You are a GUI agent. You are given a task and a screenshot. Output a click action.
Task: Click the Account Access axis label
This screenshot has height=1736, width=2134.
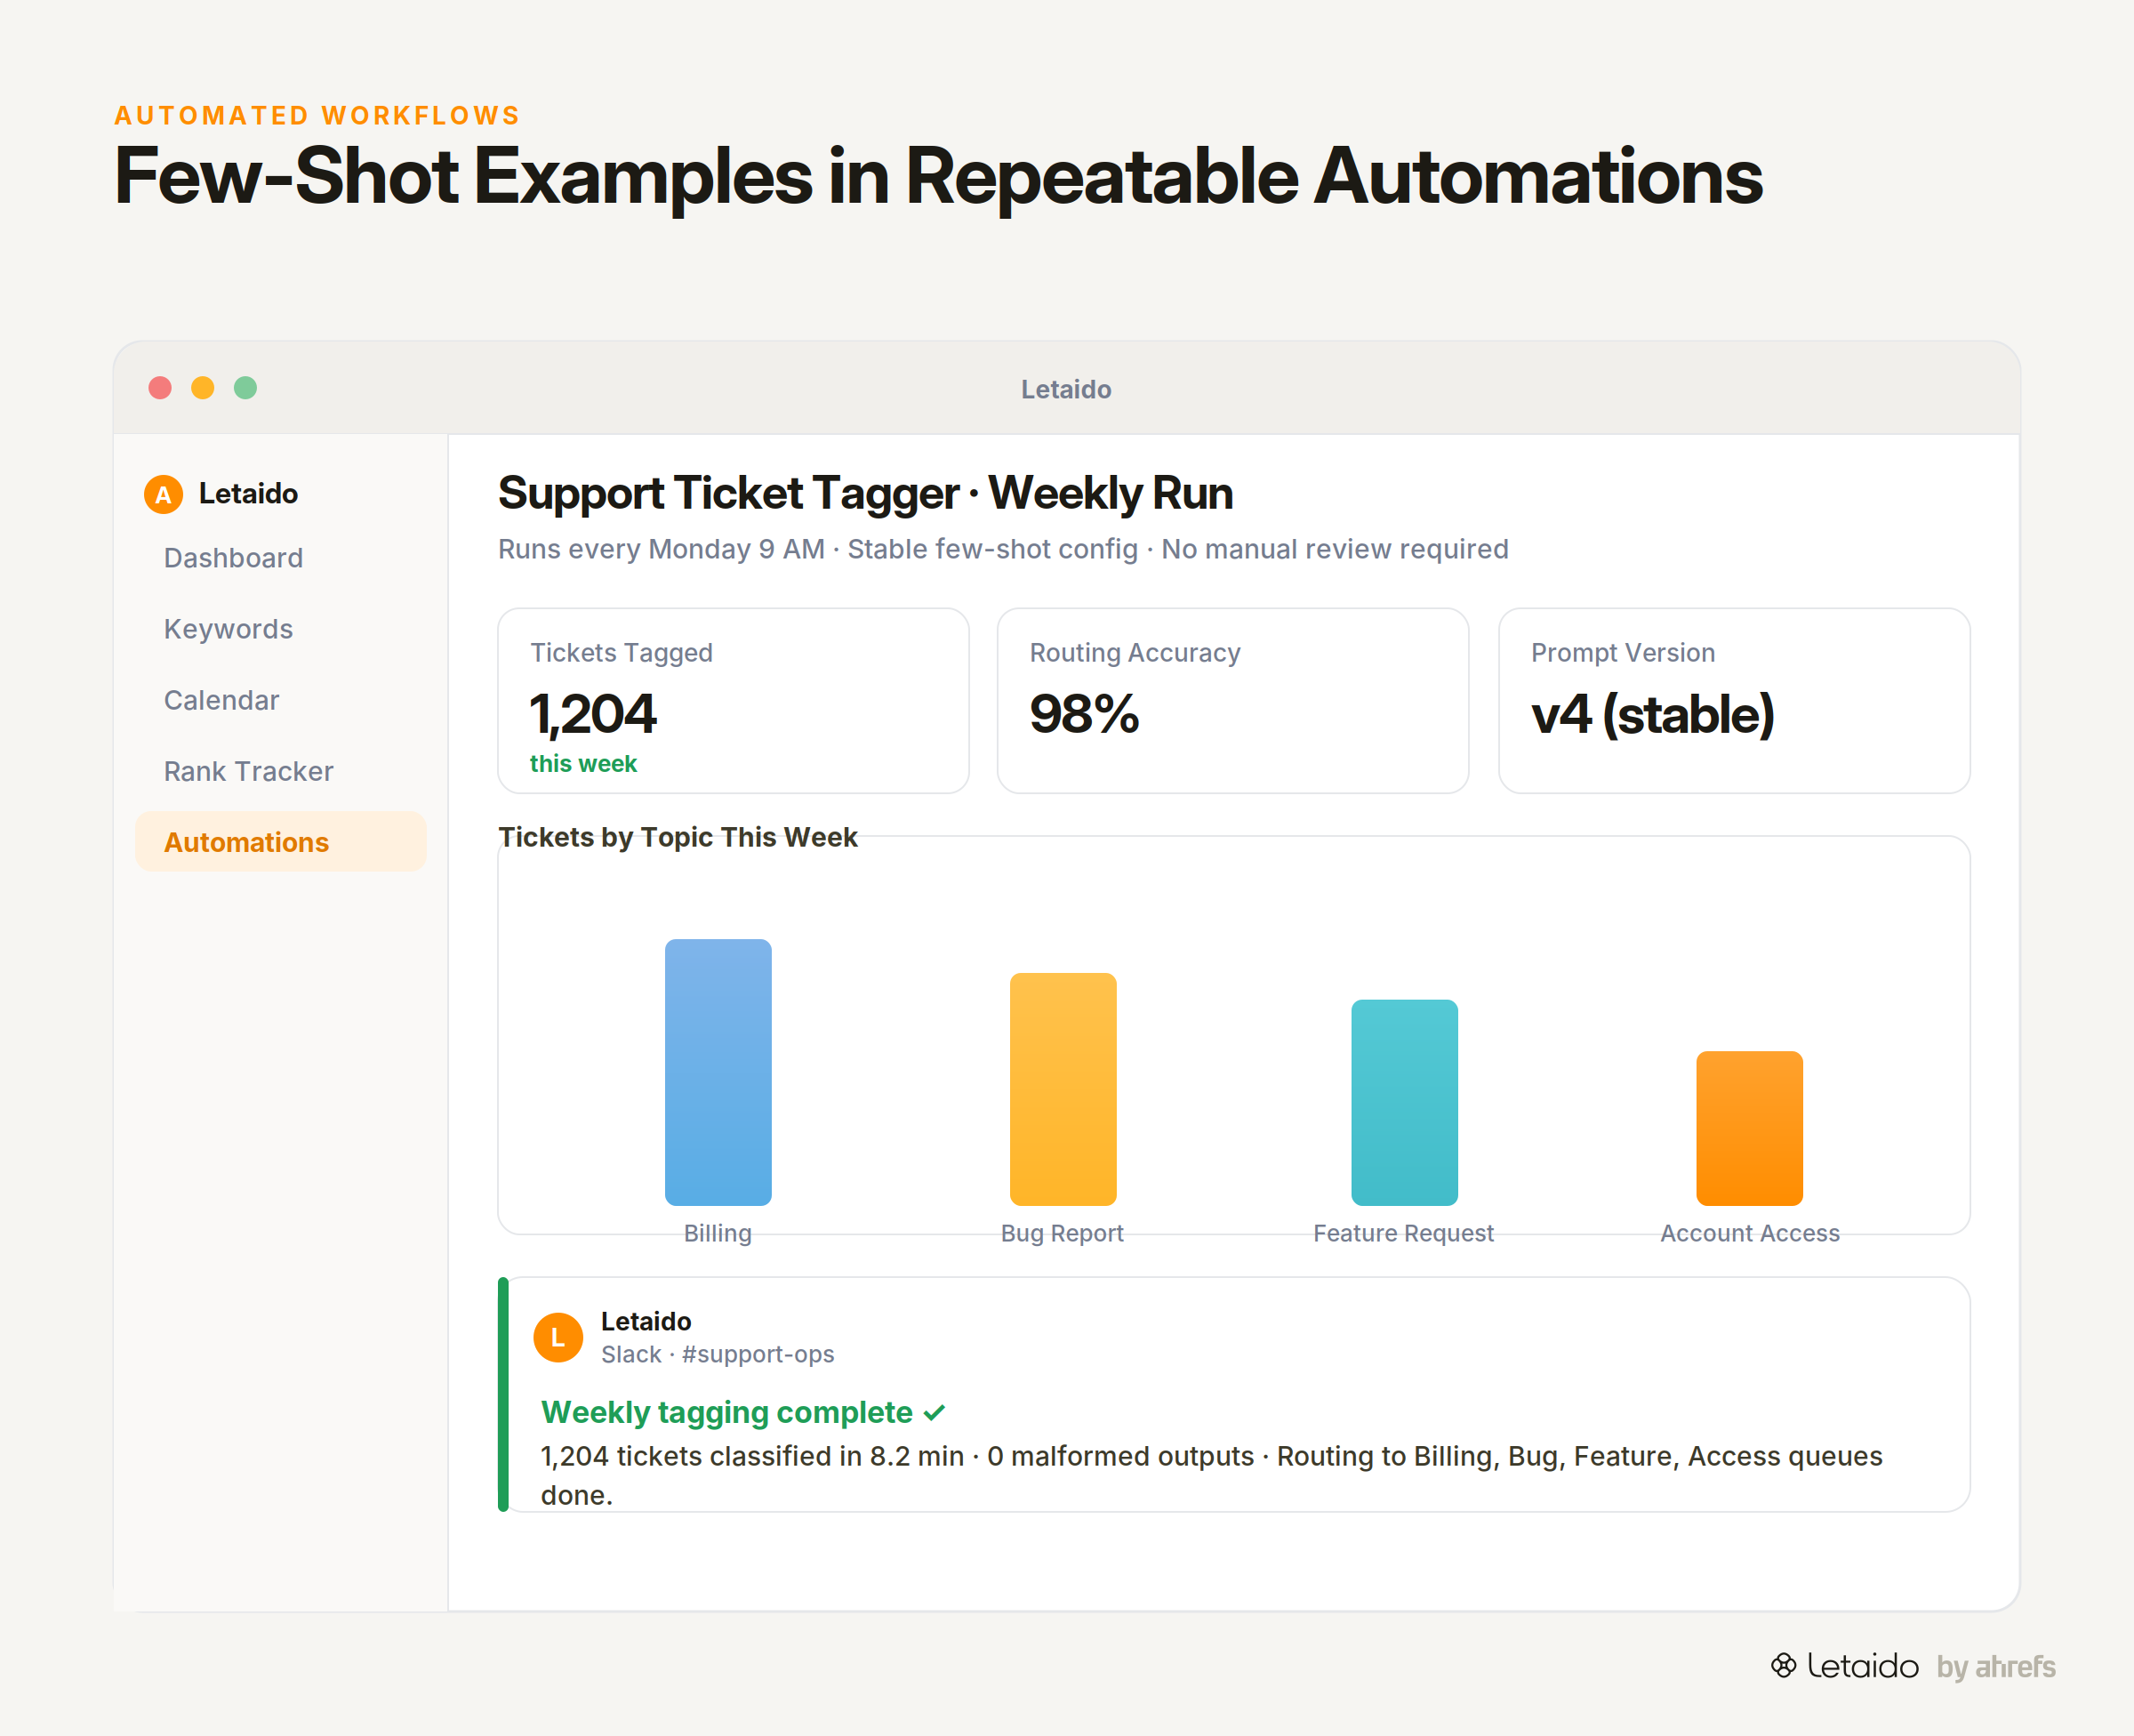pyautogui.click(x=1750, y=1233)
